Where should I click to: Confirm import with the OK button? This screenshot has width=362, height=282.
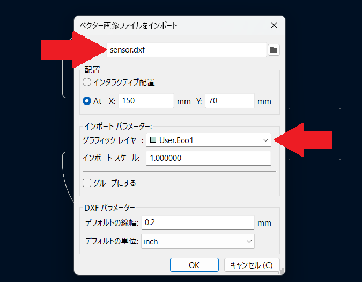[x=194, y=265]
